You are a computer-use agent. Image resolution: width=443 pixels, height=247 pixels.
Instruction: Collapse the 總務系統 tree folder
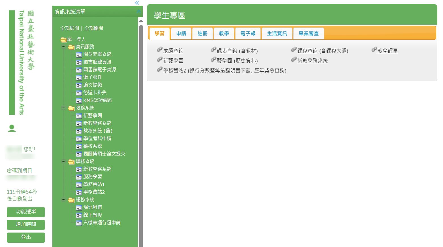tap(64, 200)
